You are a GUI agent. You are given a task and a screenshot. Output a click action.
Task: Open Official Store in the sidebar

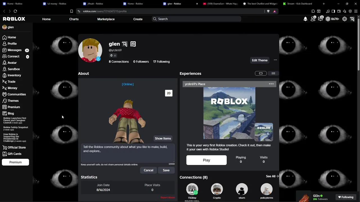[x=17, y=148]
